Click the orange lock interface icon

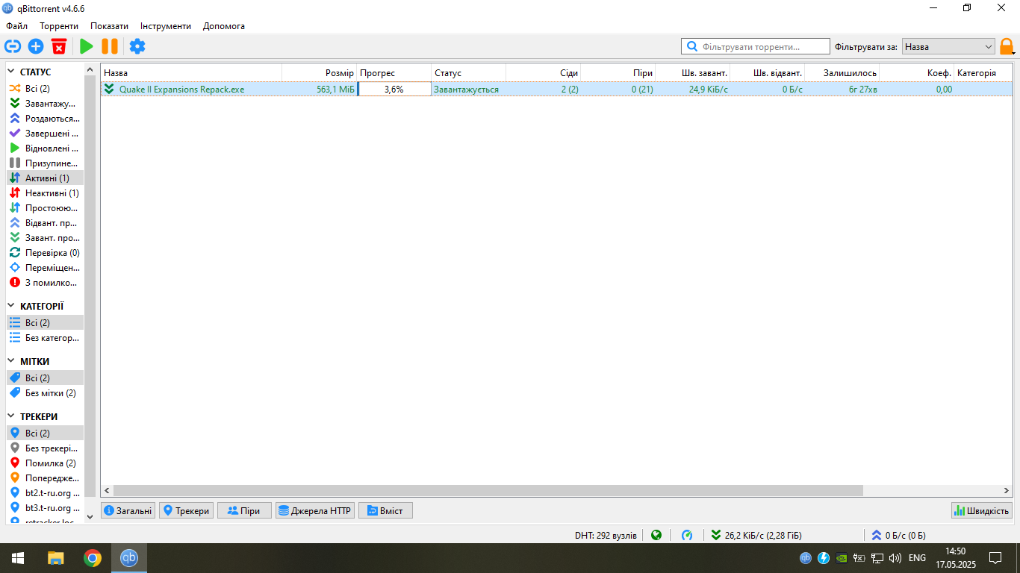[1007, 47]
